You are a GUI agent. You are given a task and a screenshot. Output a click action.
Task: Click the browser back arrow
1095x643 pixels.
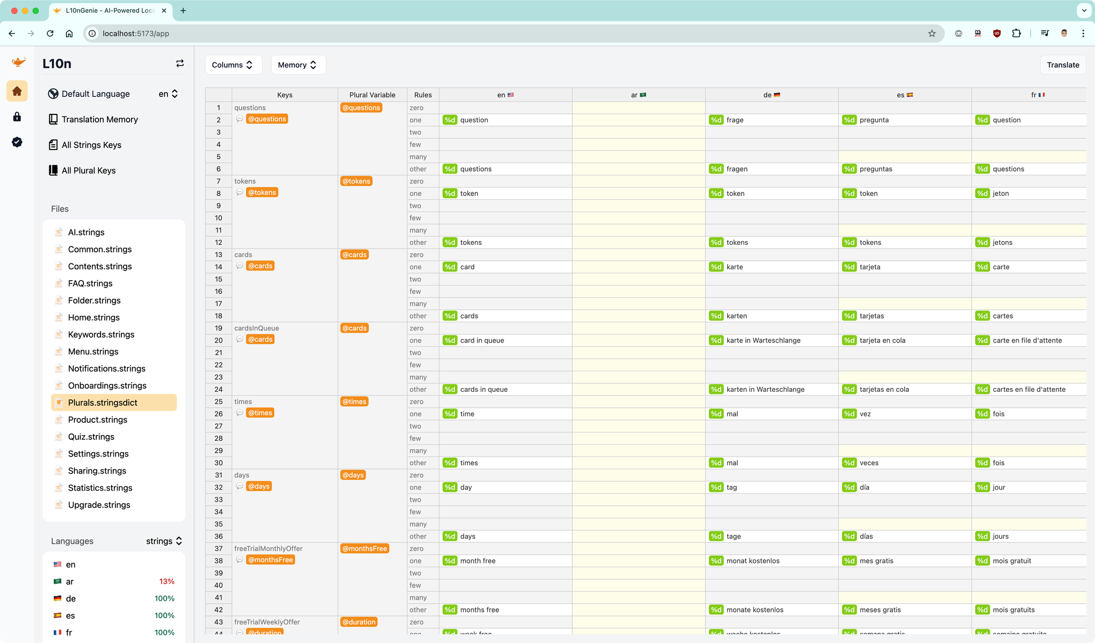[x=12, y=33]
